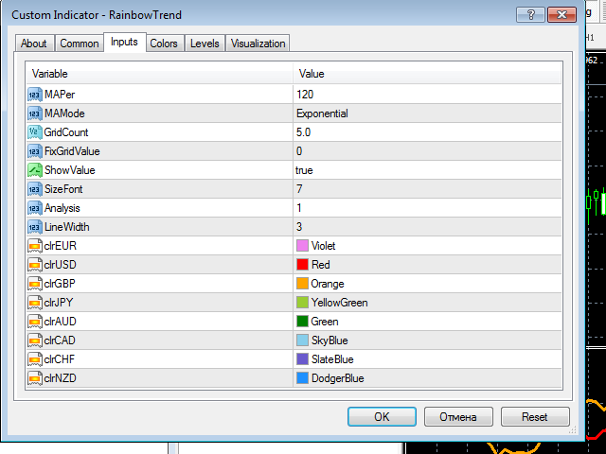Click the color type icon beside clrEUR

coord(34,246)
